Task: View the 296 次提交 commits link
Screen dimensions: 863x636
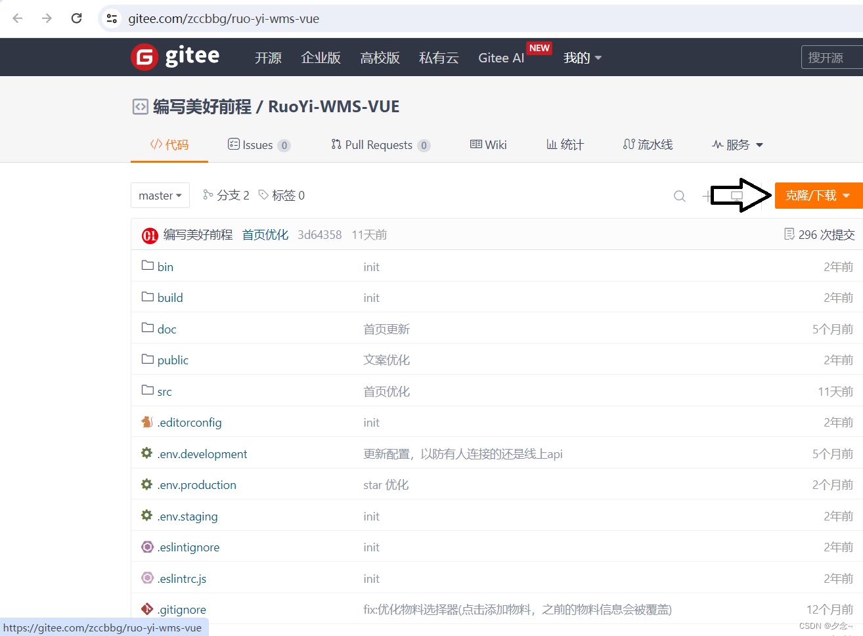Action: pos(820,234)
